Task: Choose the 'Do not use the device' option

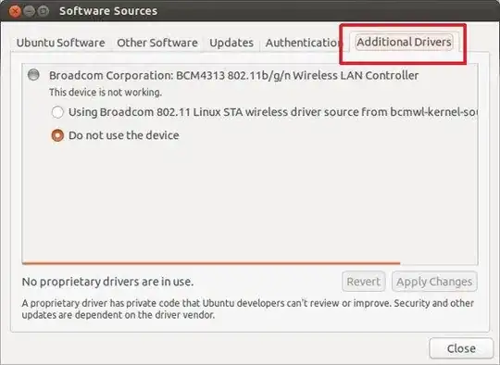Action: [x=57, y=135]
